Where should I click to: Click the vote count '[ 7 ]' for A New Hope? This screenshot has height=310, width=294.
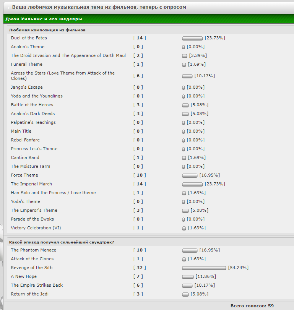point(138,276)
